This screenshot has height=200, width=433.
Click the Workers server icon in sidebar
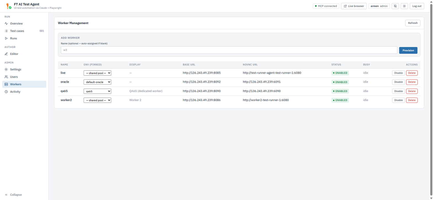pos(6,84)
